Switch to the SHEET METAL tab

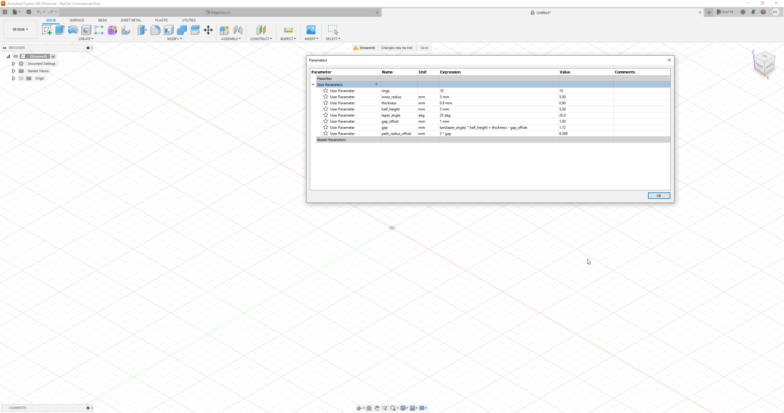(131, 20)
